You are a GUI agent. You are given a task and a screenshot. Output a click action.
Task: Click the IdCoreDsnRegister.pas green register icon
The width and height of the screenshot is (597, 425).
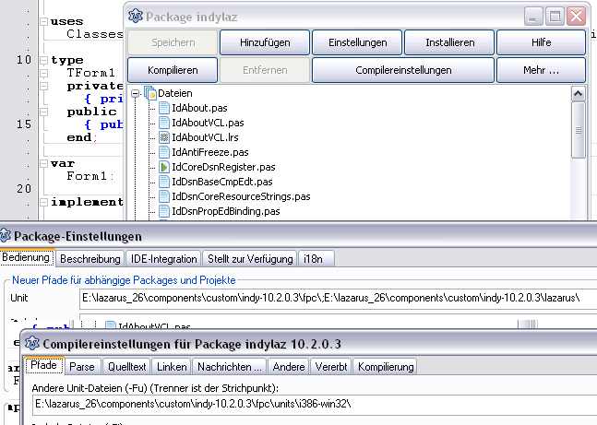pos(164,167)
